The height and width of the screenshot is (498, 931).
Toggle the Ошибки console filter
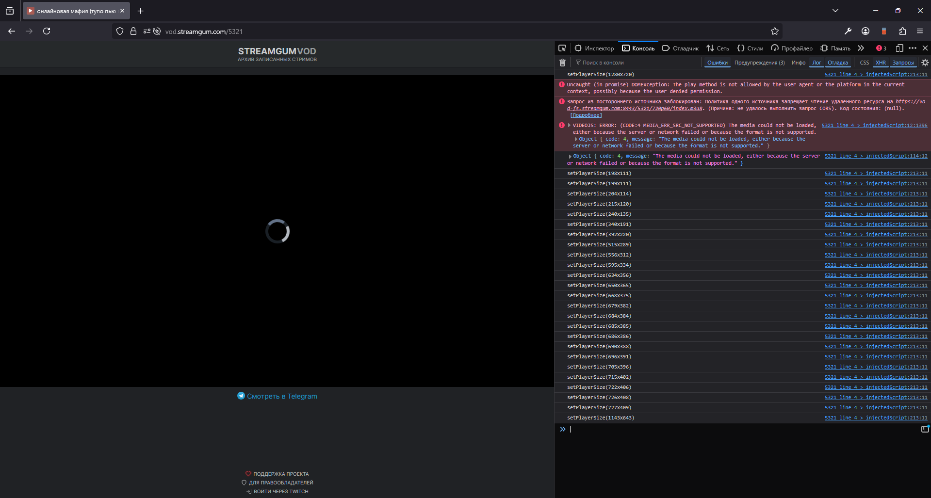(718, 63)
